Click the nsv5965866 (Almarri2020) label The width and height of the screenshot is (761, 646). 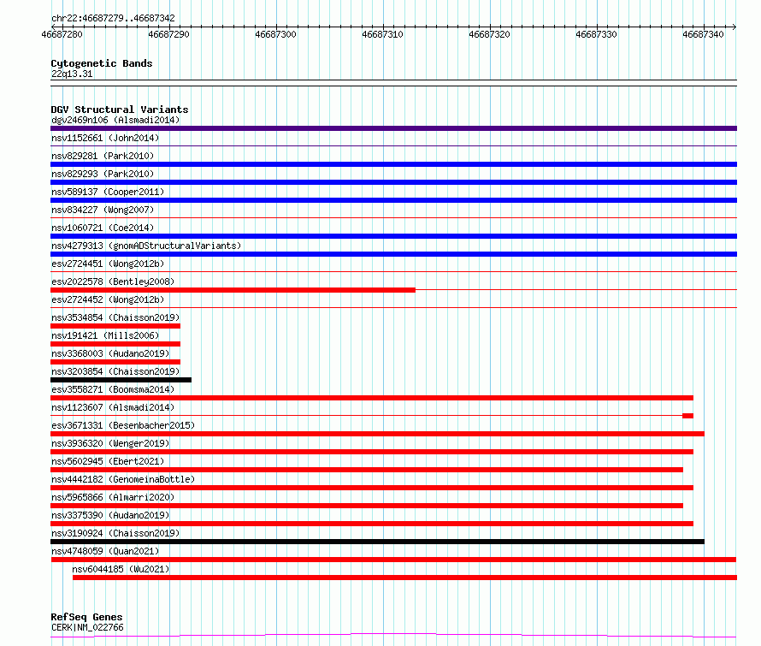tap(113, 497)
